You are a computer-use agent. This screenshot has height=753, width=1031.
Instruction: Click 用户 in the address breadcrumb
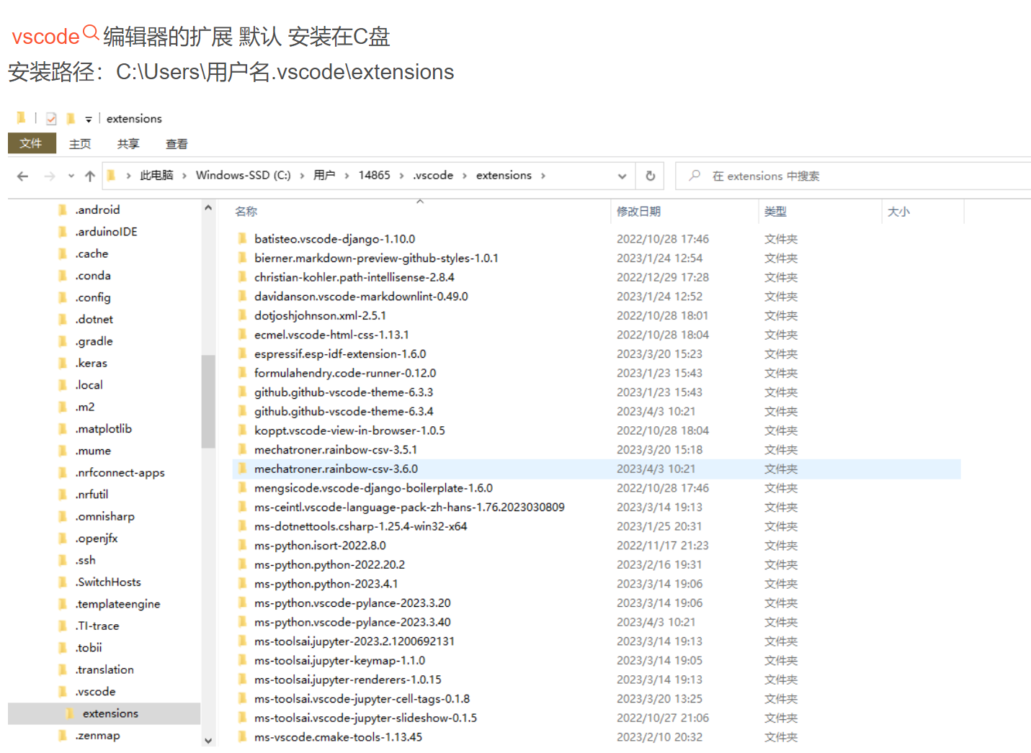tap(324, 175)
